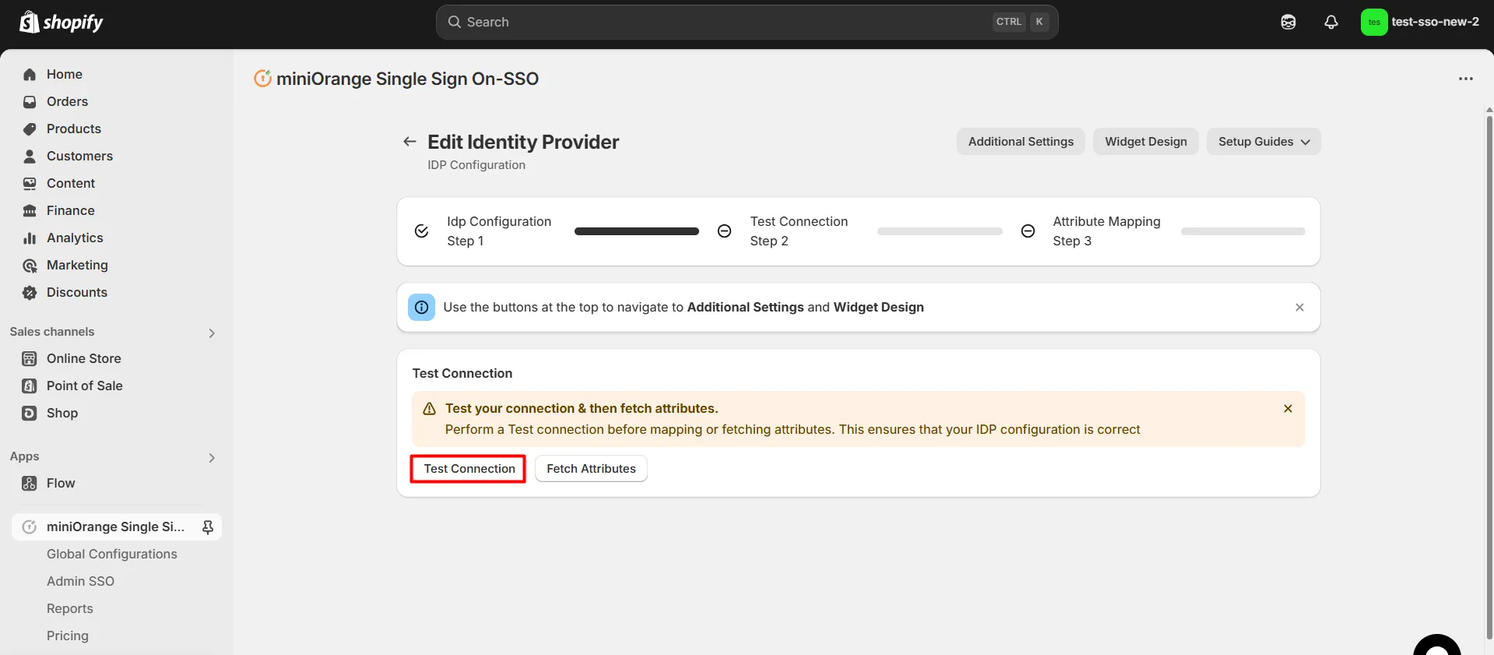
Task: Pin icon next to miniOrange Single Sign-On app
Action: 208,527
